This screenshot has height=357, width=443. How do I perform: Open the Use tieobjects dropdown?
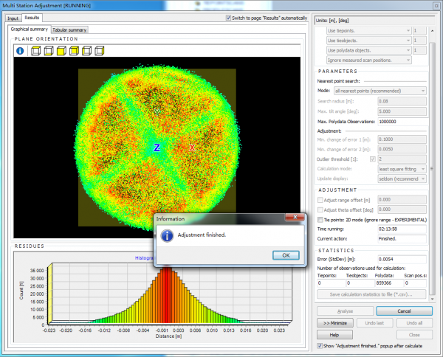click(369, 41)
